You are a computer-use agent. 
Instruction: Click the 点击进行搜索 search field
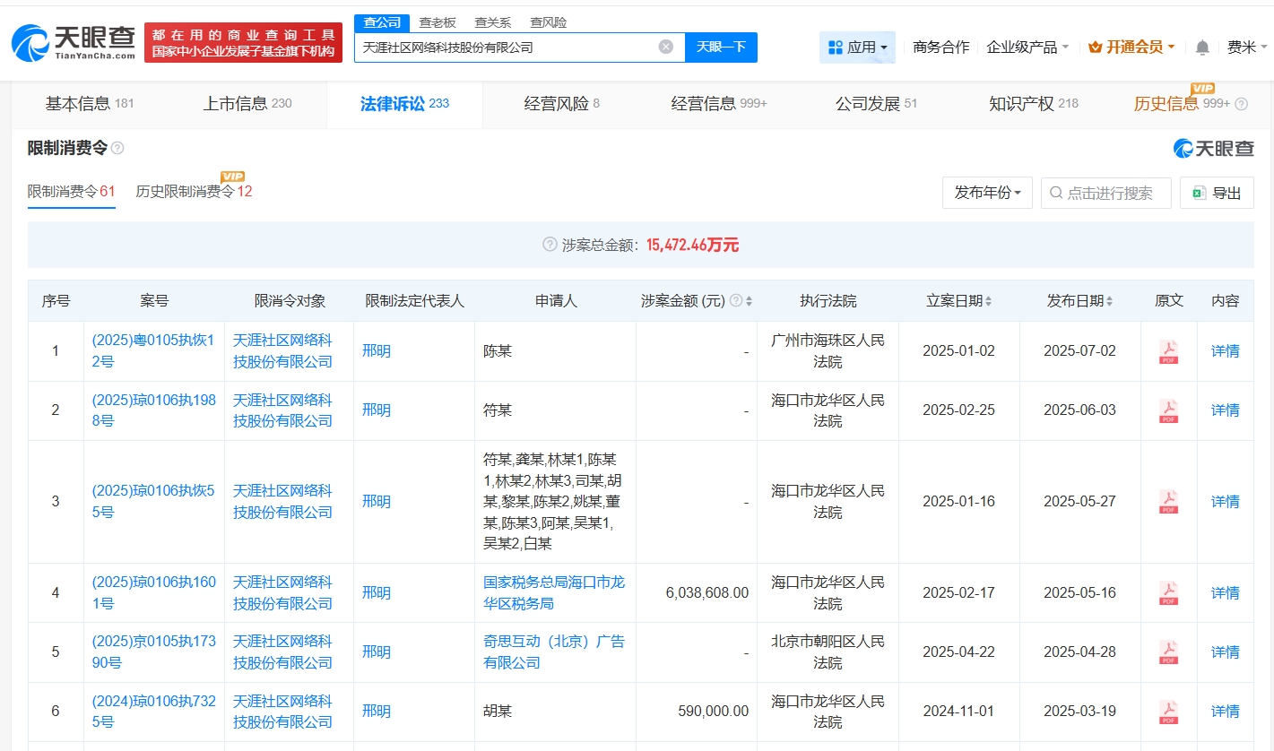(x=1106, y=193)
